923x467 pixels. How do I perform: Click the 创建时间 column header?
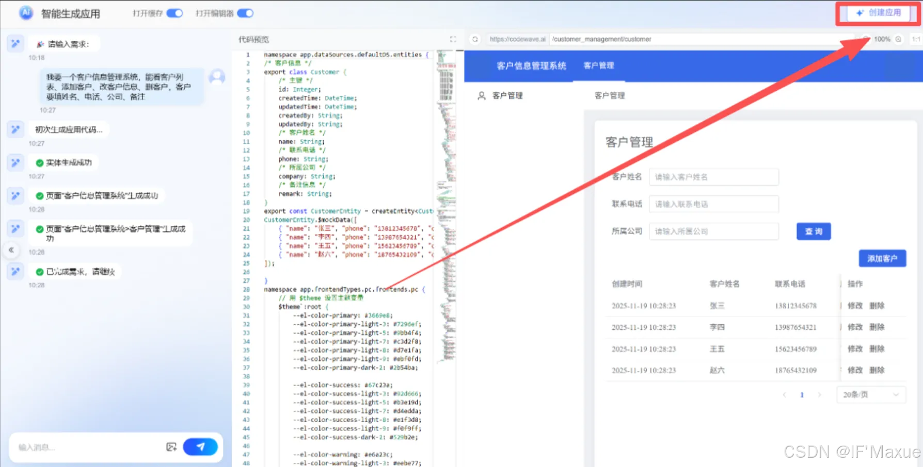[x=627, y=284]
